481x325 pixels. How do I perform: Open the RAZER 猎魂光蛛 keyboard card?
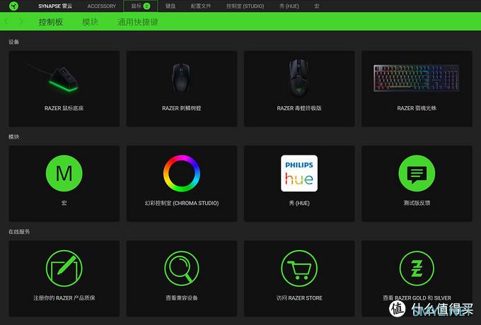pyautogui.click(x=417, y=89)
